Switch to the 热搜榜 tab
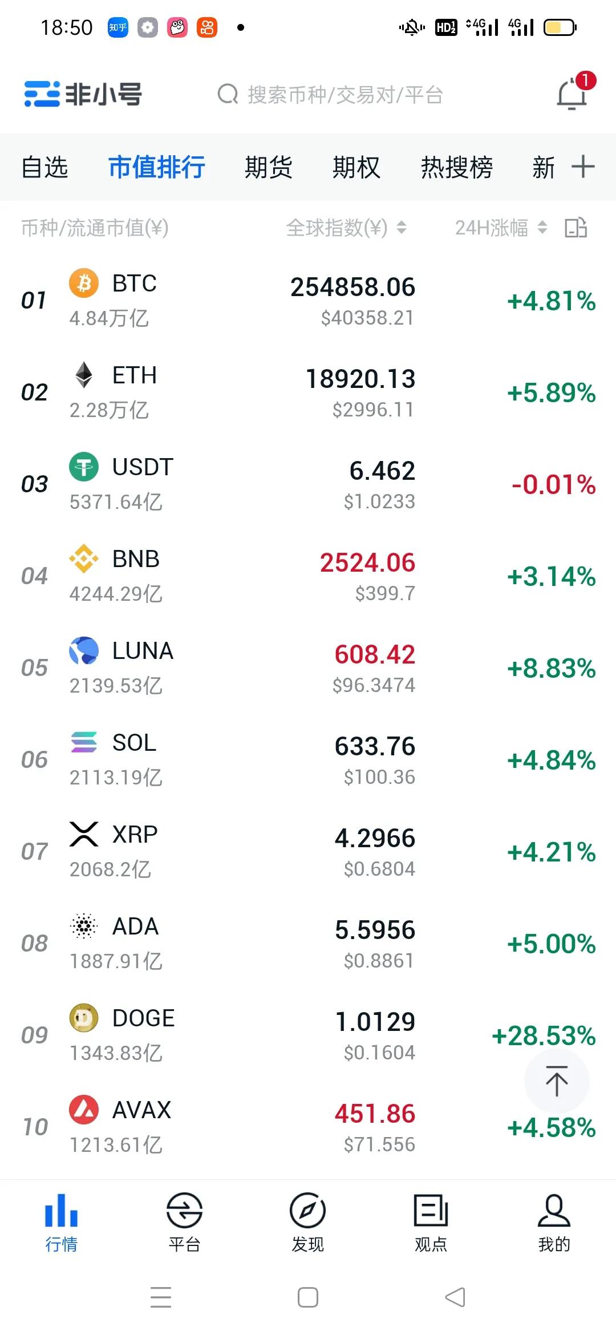This screenshot has height=1335, width=616. click(x=457, y=167)
